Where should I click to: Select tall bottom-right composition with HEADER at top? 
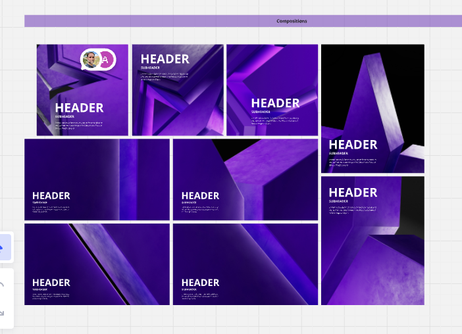coord(372,241)
